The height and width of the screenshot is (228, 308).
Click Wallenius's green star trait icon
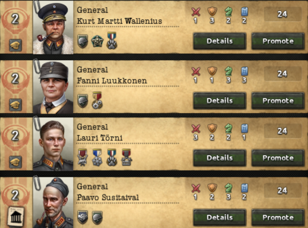[97, 41]
